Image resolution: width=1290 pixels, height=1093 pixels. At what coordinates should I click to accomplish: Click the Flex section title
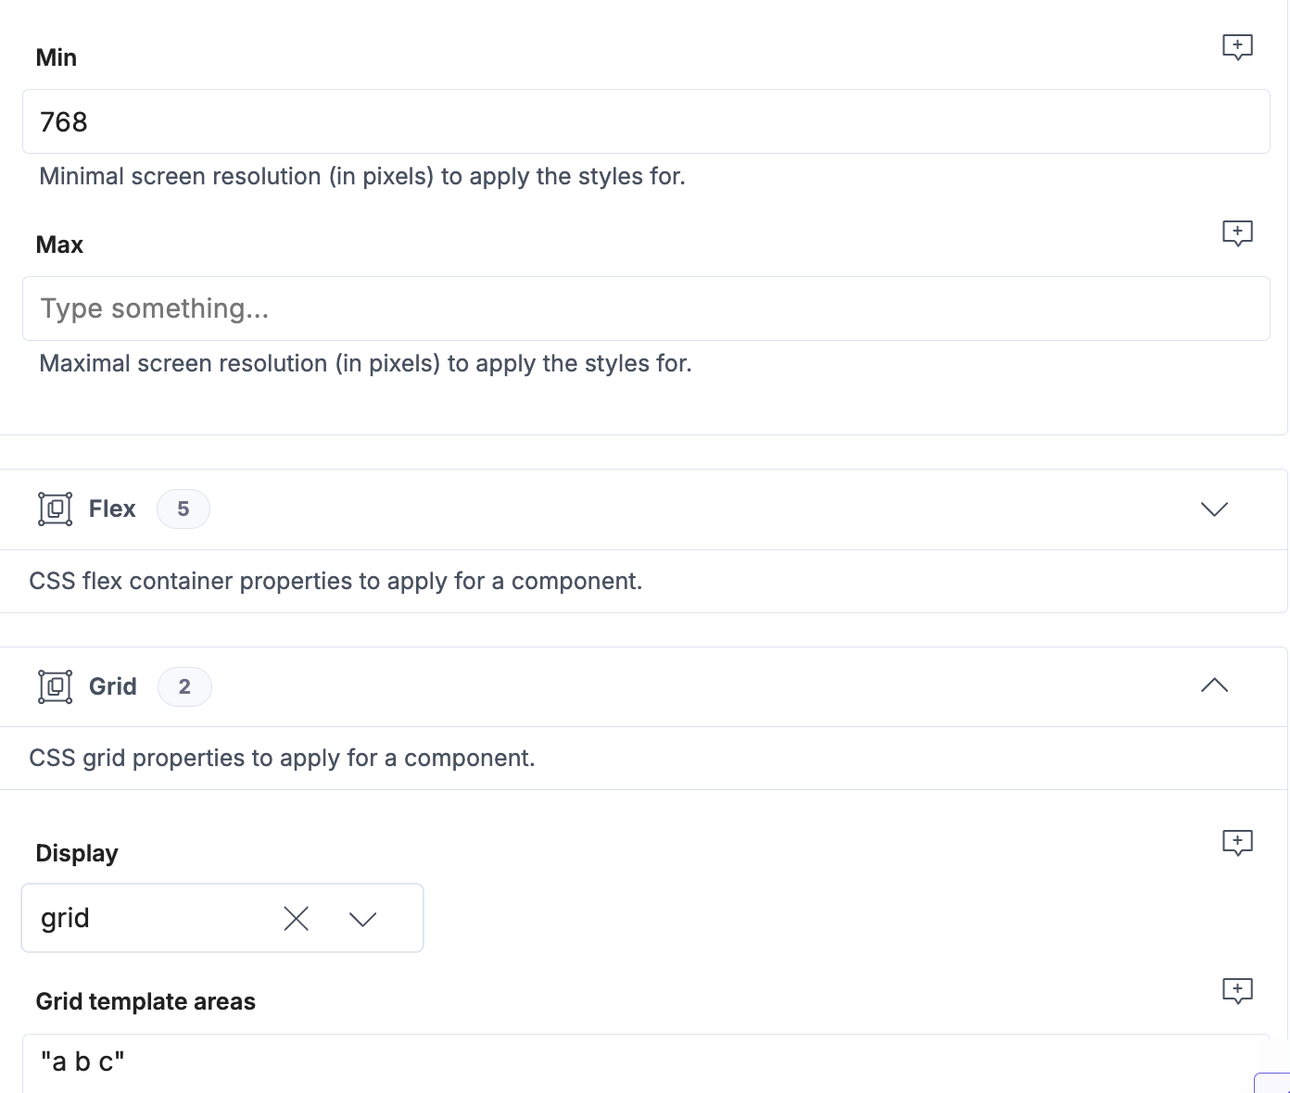tap(112, 509)
